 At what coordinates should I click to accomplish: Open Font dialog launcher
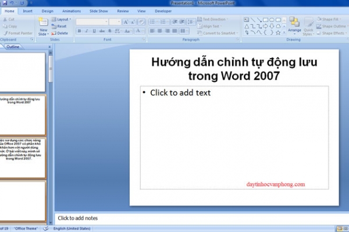pos(144,39)
